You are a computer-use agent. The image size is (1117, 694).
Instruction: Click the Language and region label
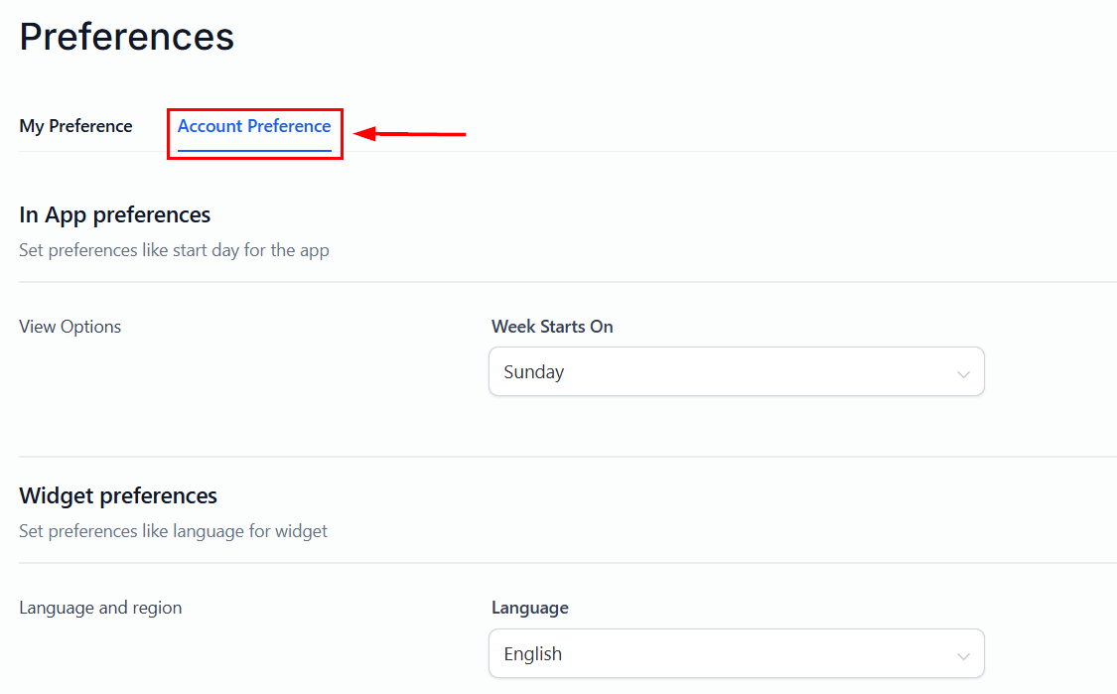point(100,608)
